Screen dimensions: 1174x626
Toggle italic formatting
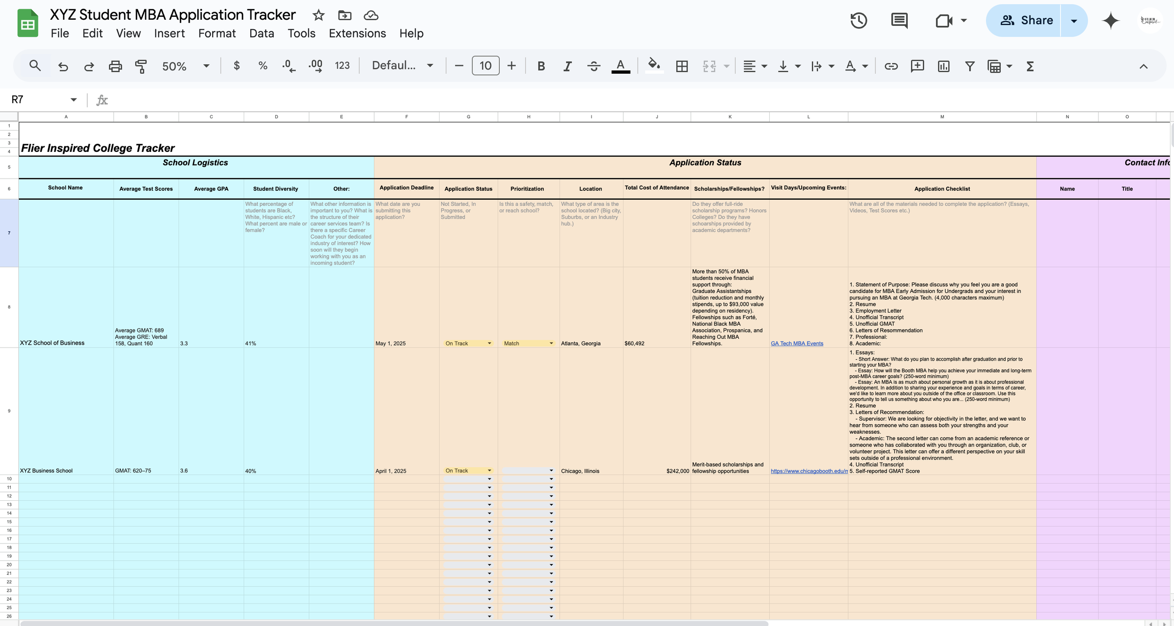coord(567,66)
